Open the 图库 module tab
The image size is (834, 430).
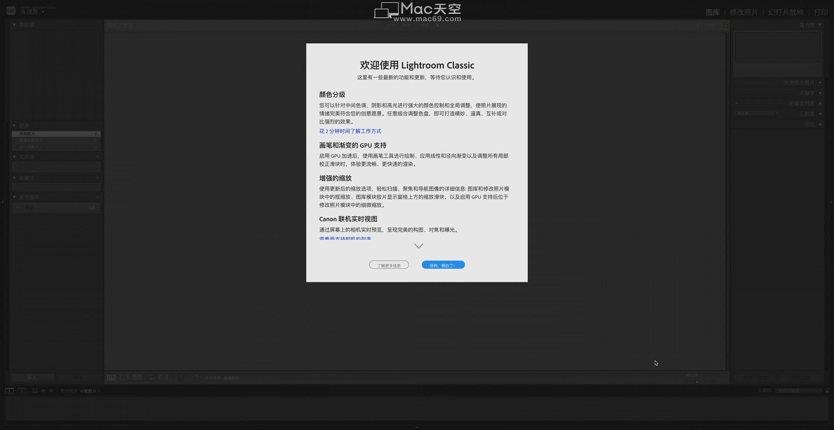click(x=712, y=12)
